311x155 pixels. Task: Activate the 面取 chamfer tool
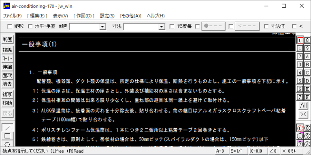7,75
